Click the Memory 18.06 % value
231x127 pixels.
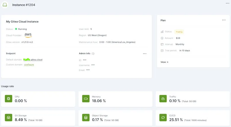99,101
